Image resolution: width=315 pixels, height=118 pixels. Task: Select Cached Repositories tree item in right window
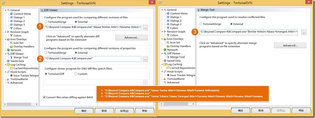(183, 68)
